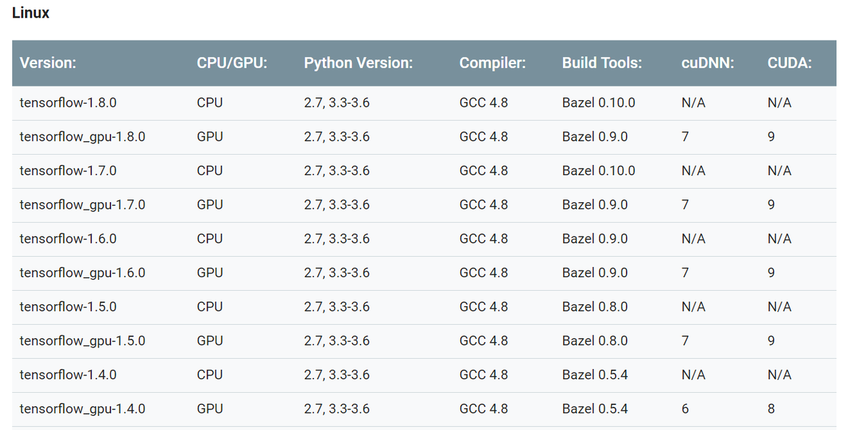Viewport: 850px width, 430px height.
Task: Click the Linux section heading
Action: pyautogui.click(x=29, y=12)
